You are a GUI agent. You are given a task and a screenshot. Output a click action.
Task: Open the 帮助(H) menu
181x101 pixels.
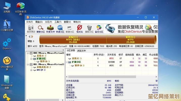click(x=77, y=22)
